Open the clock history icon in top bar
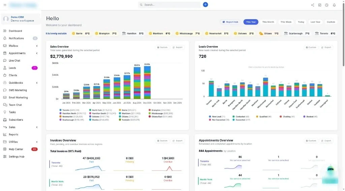 point(327,5)
